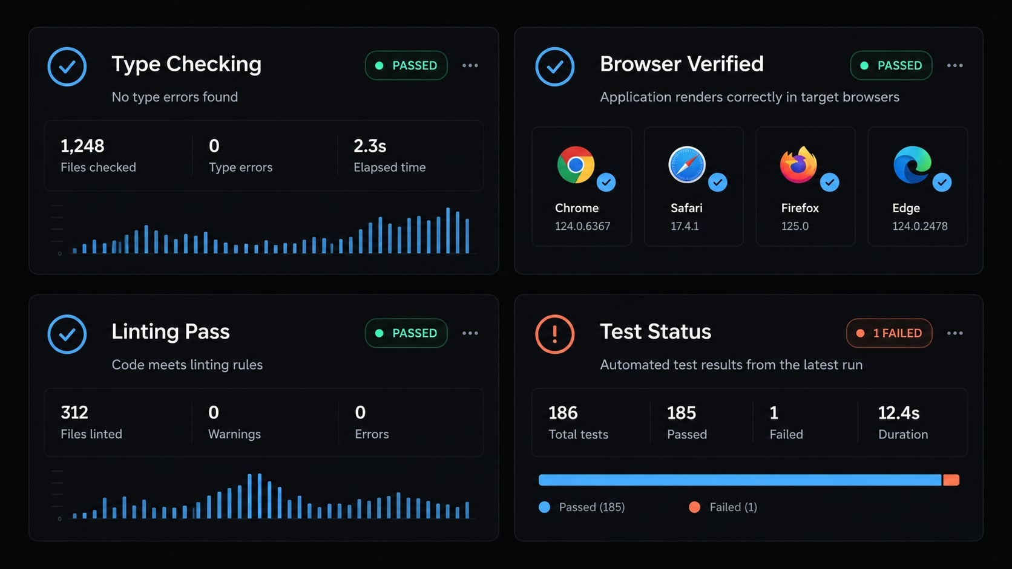
Task: Click the 12.4s Duration value
Action: coord(899,413)
